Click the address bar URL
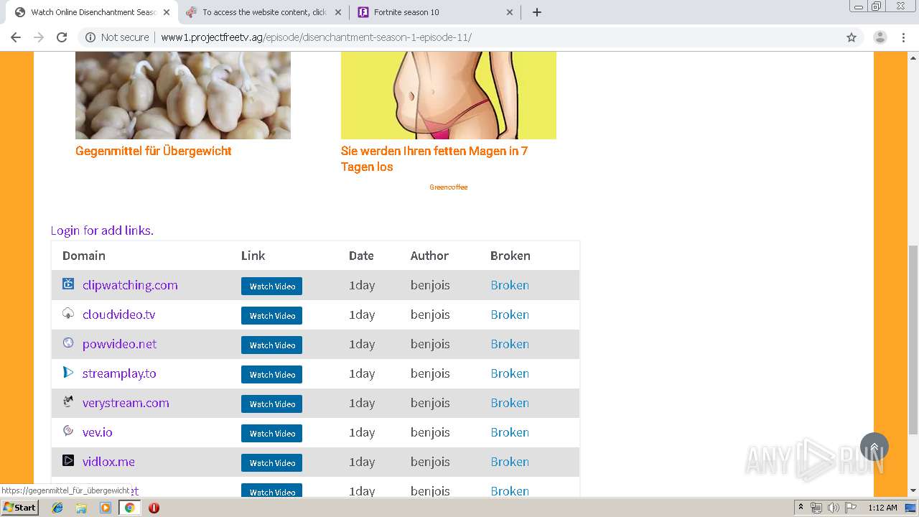The height and width of the screenshot is (517, 919). [x=316, y=37]
